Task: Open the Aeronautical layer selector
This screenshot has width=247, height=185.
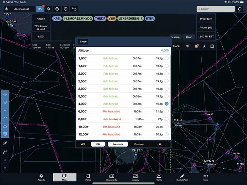Action: pyautogui.click(x=22, y=9)
